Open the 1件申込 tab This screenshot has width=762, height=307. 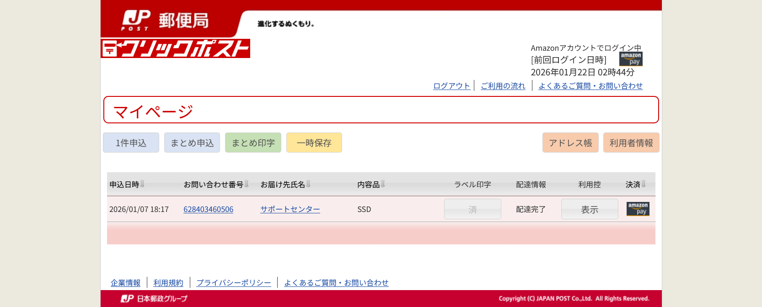pyautogui.click(x=131, y=143)
